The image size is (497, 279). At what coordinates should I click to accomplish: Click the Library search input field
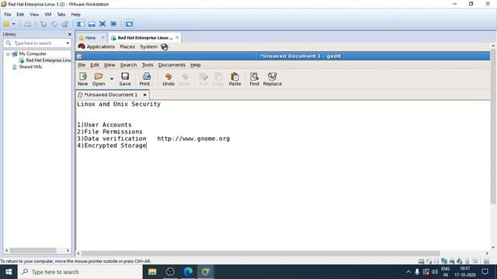37,43
